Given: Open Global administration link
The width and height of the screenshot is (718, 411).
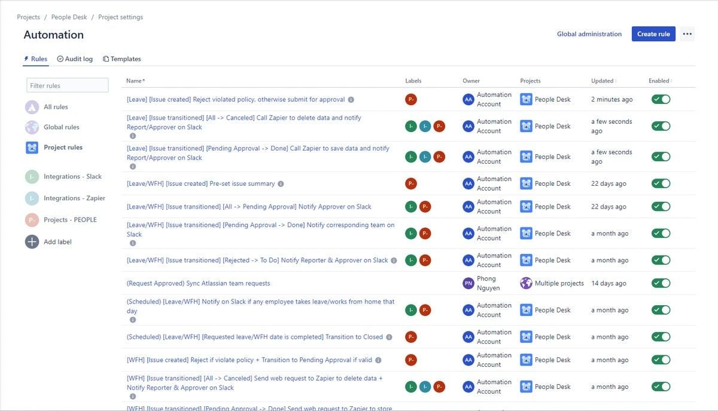Looking at the screenshot, I should pyautogui.click(x=589, y=34).
